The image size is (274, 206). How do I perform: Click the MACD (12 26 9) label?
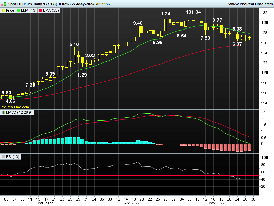pyautogui.click(x=19, y=112)
